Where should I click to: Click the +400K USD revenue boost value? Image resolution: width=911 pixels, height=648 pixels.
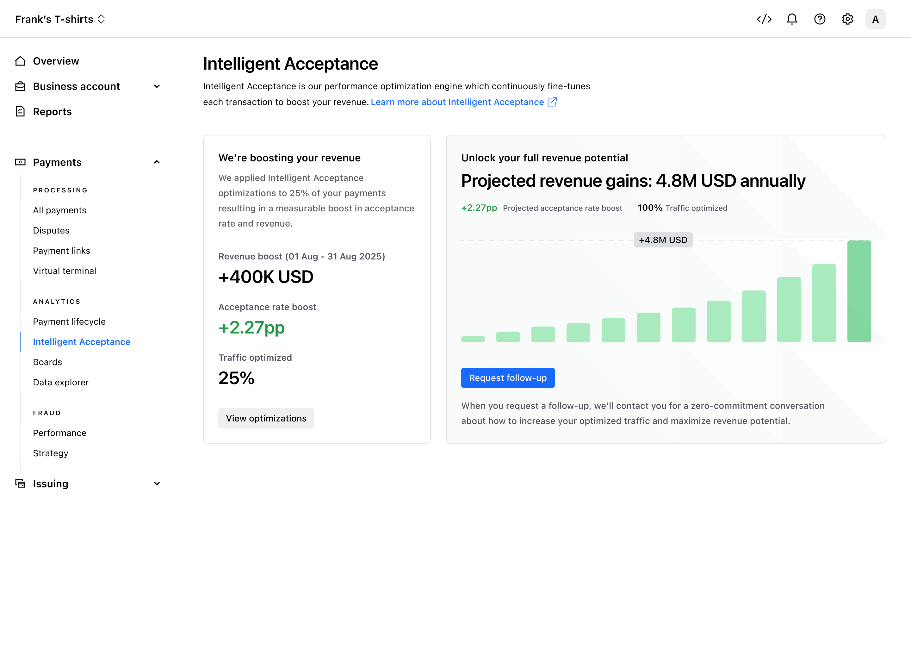(x=266, y=277)
